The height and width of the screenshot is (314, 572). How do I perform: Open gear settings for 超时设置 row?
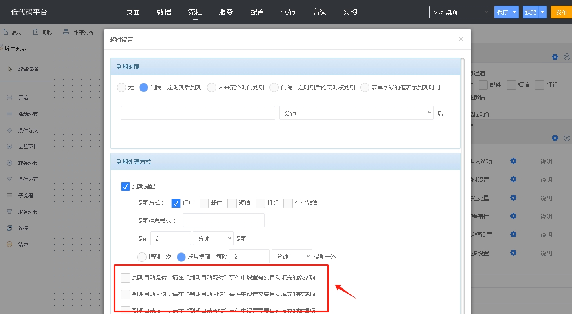point(513,179)
